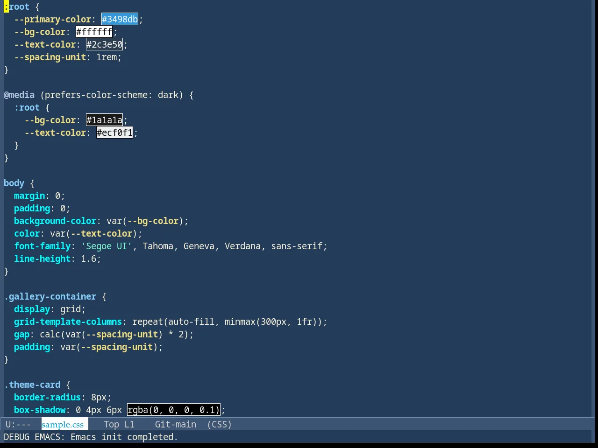This screenshot has height=448, width=598.
Task: Click the L1 line number indicator
Action: pyautogui.click(x=129, y=424)
